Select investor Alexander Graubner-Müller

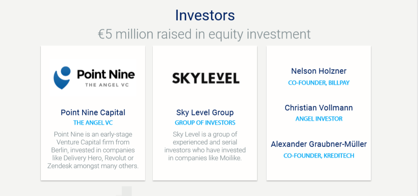click(x=318, y=144)
